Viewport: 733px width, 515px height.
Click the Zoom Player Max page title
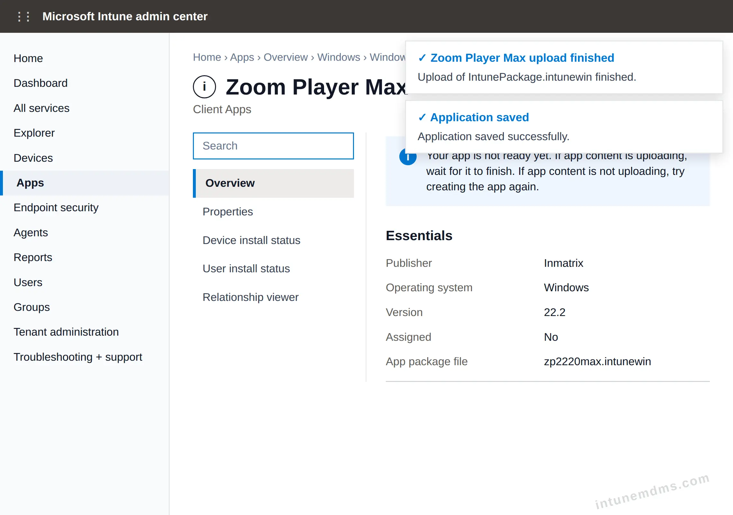pyautogui.click(x=316, y=87)
